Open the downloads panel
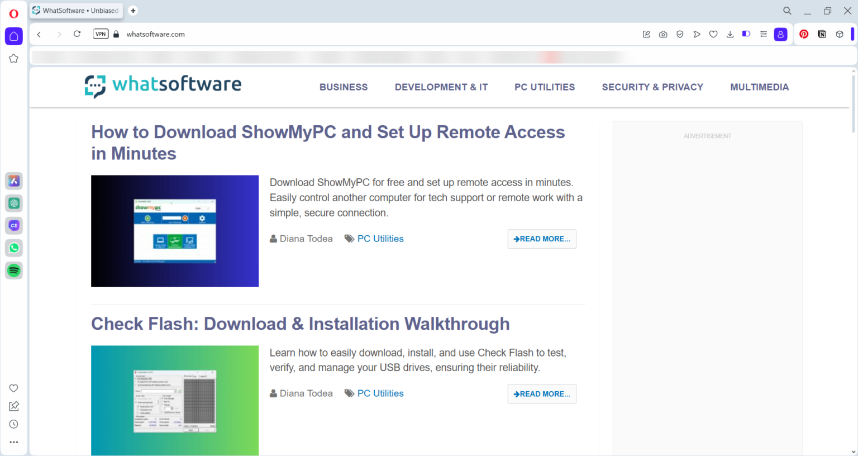This screenshot has width=858, height=456. point(730,34)
